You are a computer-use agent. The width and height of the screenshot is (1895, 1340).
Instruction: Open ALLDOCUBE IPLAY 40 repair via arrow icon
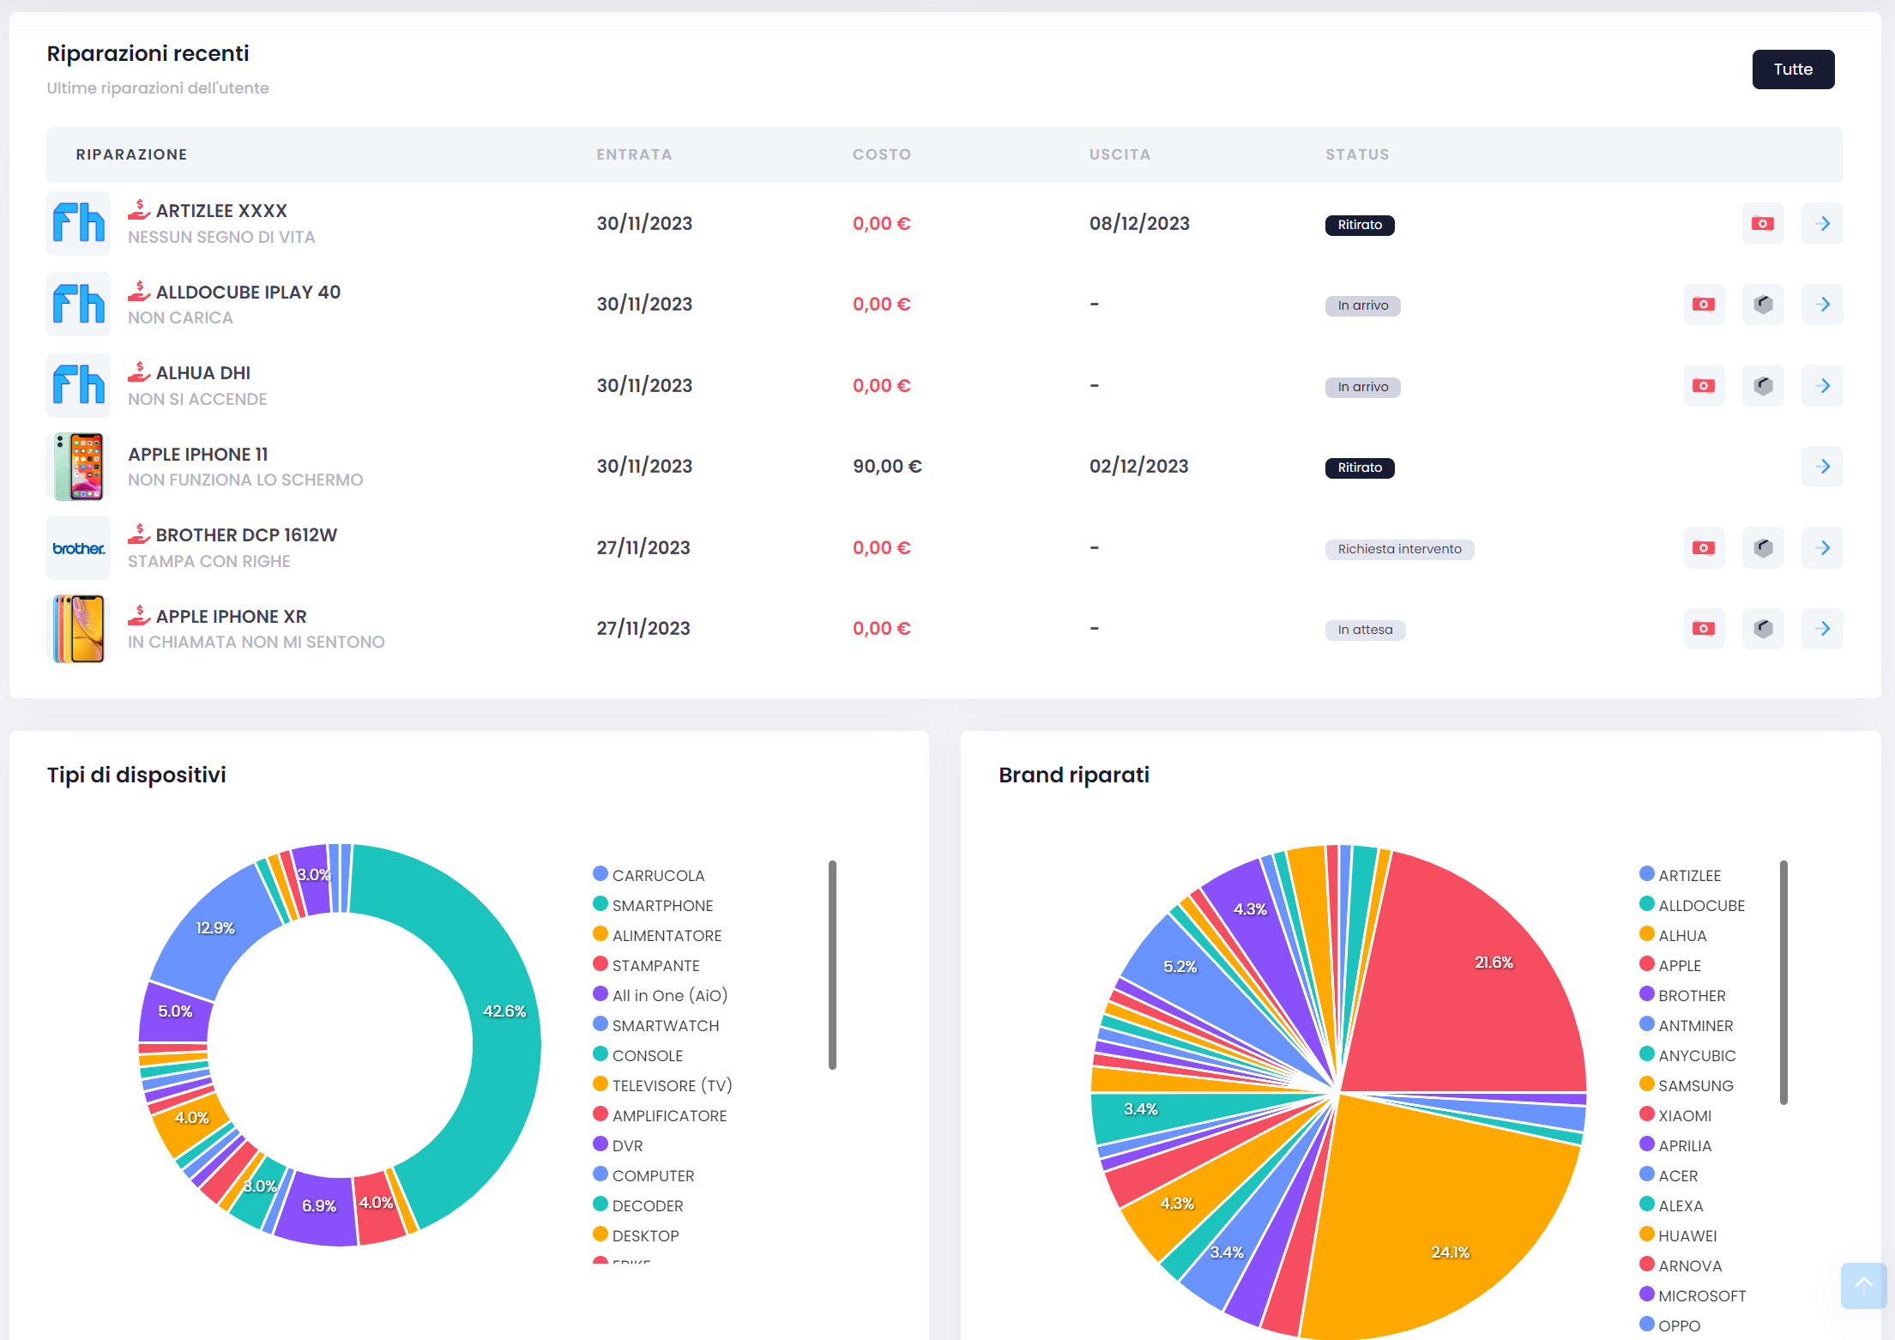pos(1822,305)
